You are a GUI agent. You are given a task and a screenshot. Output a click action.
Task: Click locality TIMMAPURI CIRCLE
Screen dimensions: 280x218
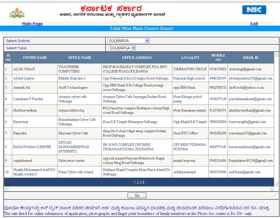[190, 69]
